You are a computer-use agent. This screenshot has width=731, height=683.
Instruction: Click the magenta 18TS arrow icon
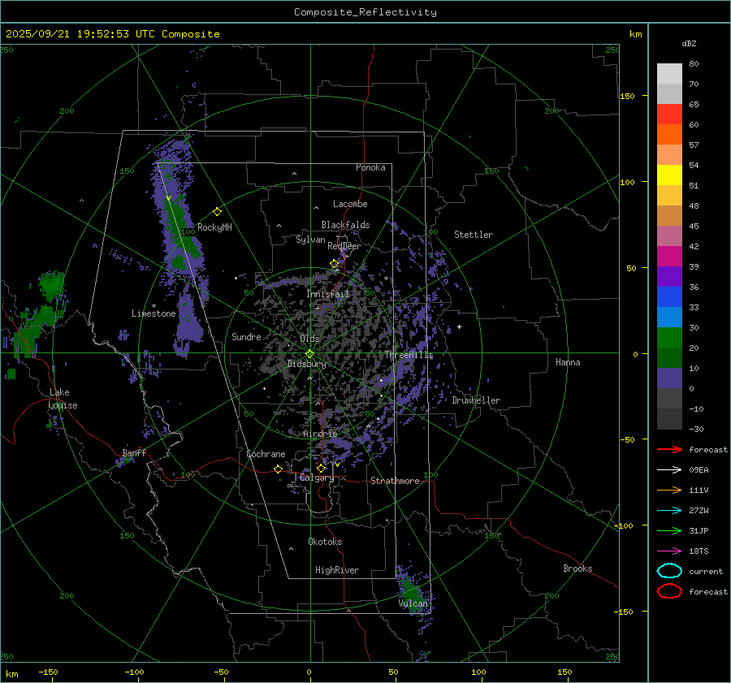668,551
